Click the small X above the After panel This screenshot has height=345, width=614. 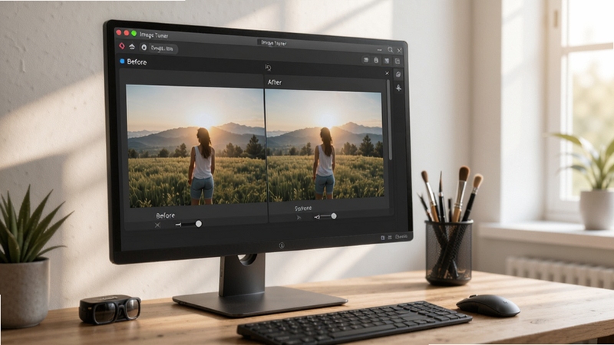click(387, 73)
